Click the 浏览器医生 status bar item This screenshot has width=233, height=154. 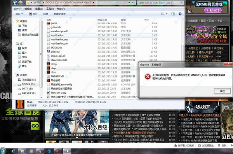click(206, 145)
